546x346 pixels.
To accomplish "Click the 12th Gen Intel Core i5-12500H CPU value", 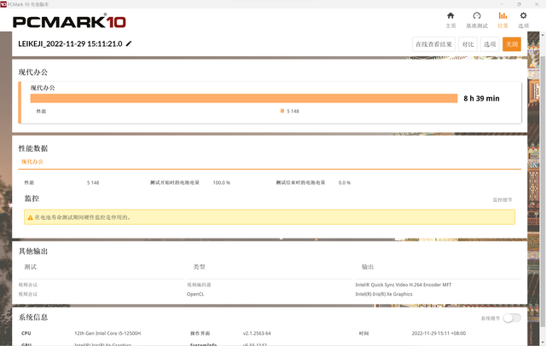I will (x=107, y=333).
